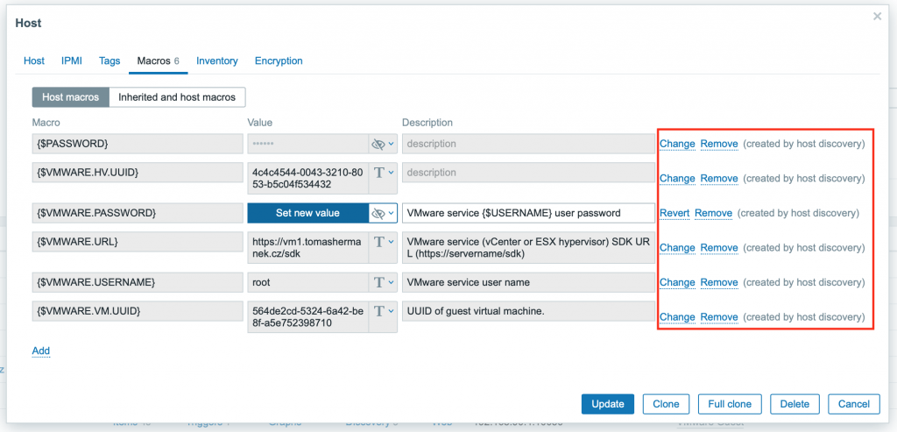This screenshot has height=432, width=897.
Task: Click the Full clone button
Action: [x=728, y=404]
